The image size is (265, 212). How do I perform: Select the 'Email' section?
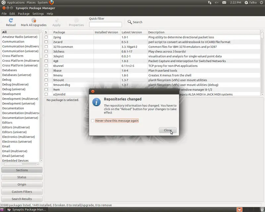coord(20,146)
